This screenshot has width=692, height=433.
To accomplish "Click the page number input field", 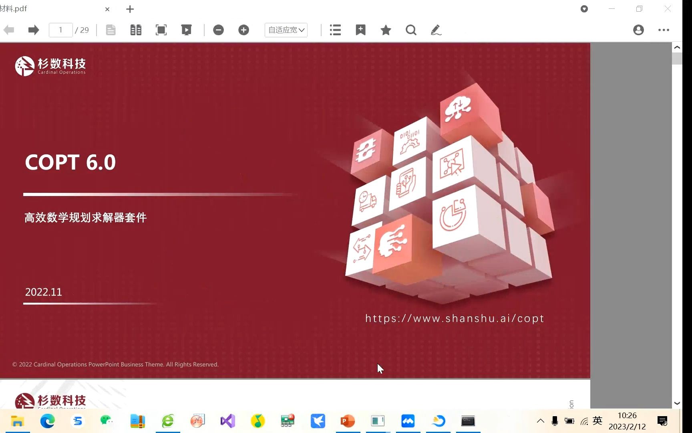I will (60, 30).
